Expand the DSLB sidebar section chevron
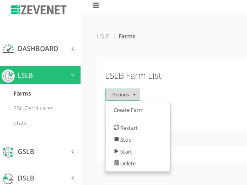This screenshot has height=185, width=247. click(x=72, y=178)
